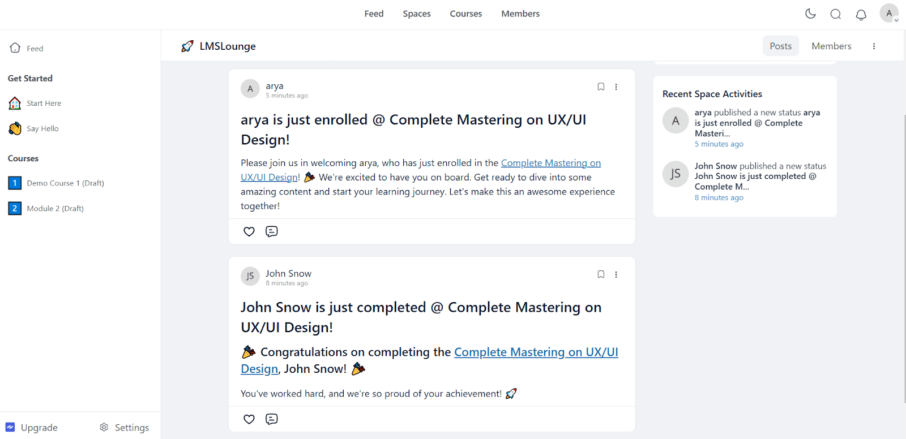Screen dimensions: 906x439
Task: Open Courses in top navigation
Action: pyautogui.click(x=466, y=14)
